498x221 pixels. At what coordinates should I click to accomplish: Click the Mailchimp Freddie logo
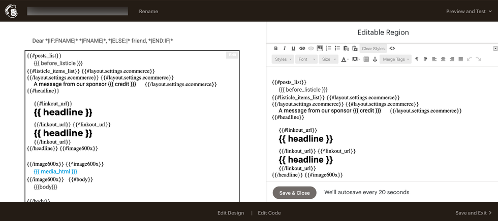pyautogui.click(x=11, y=11)
